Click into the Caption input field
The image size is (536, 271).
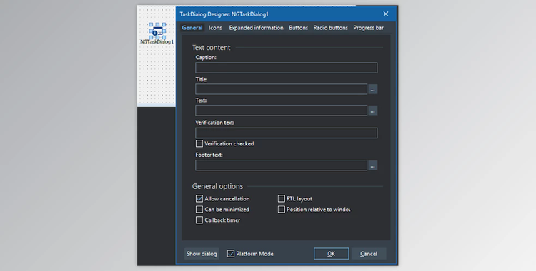coord(287,68)
